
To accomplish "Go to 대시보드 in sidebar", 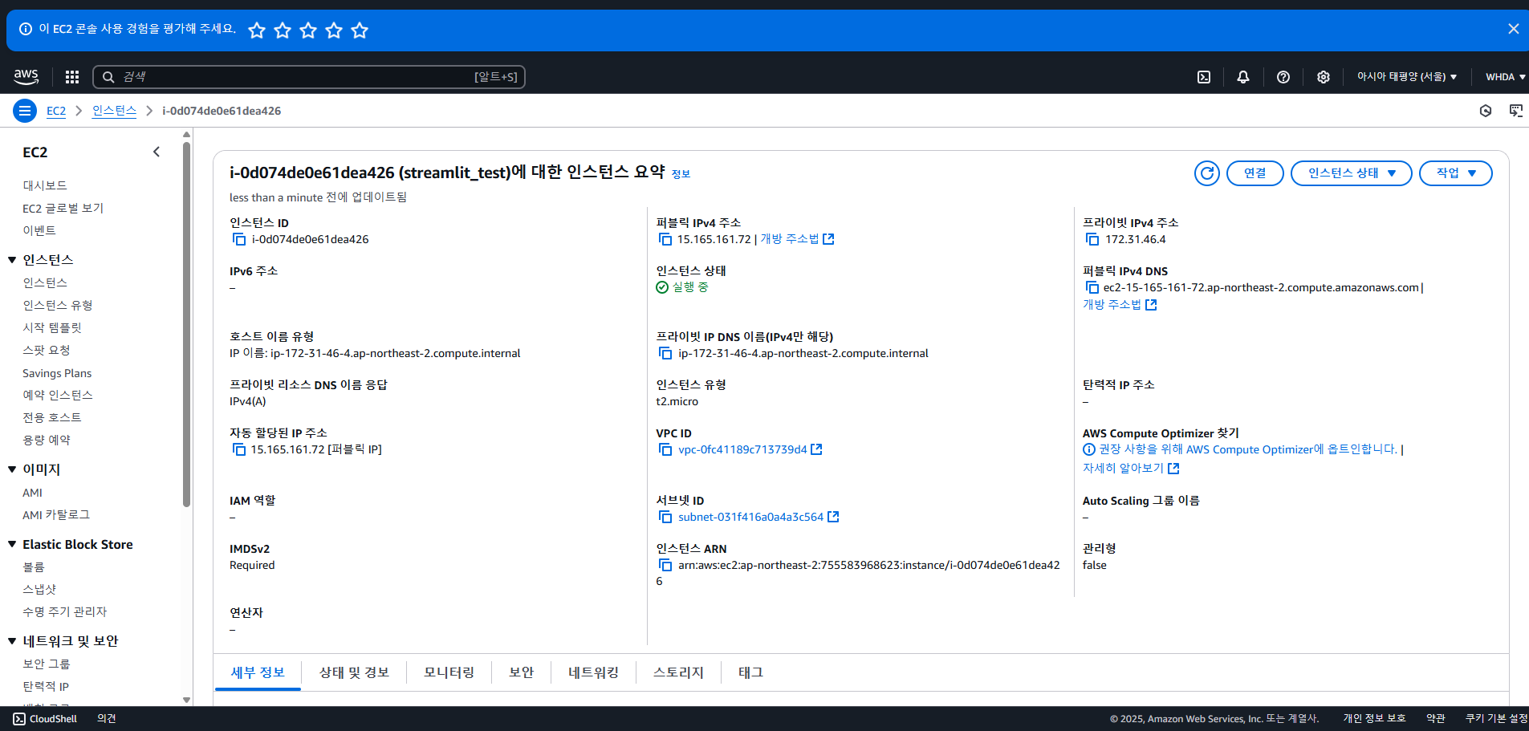I will pyautogui.click(x=45, y=185).
